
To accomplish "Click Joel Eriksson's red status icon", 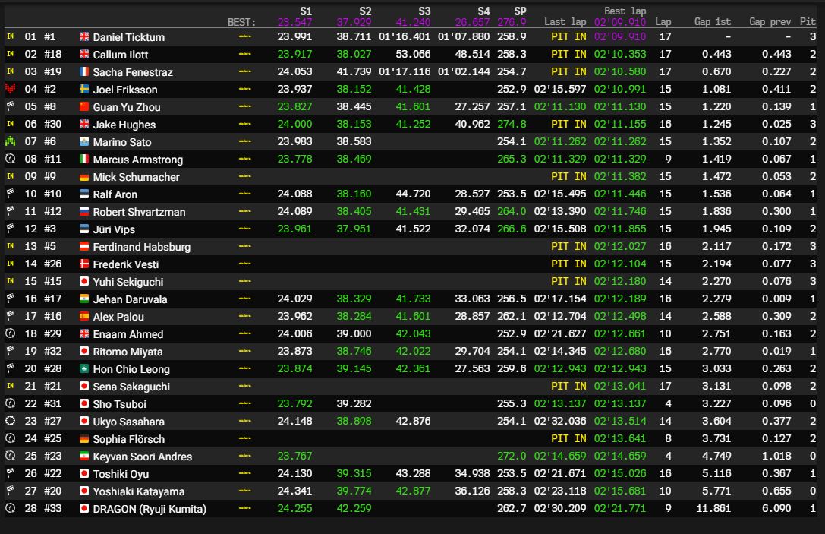I will click(x=10, y=88).
